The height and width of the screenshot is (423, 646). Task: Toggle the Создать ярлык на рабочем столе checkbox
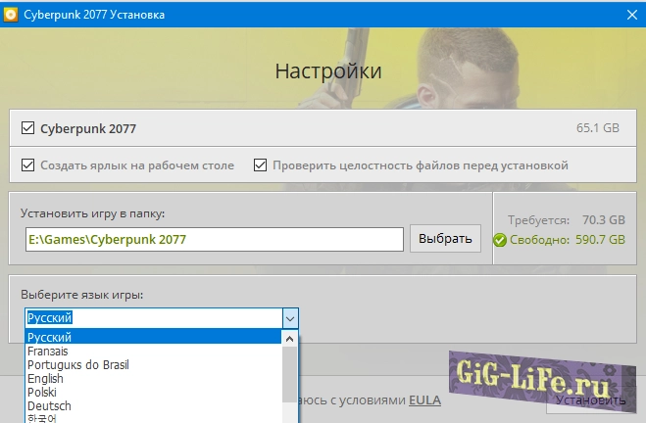click(x=26, y=165)
